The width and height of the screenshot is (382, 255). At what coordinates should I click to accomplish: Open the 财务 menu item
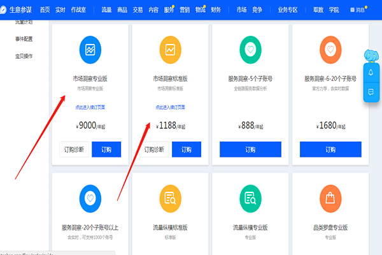tap(216, 10)
